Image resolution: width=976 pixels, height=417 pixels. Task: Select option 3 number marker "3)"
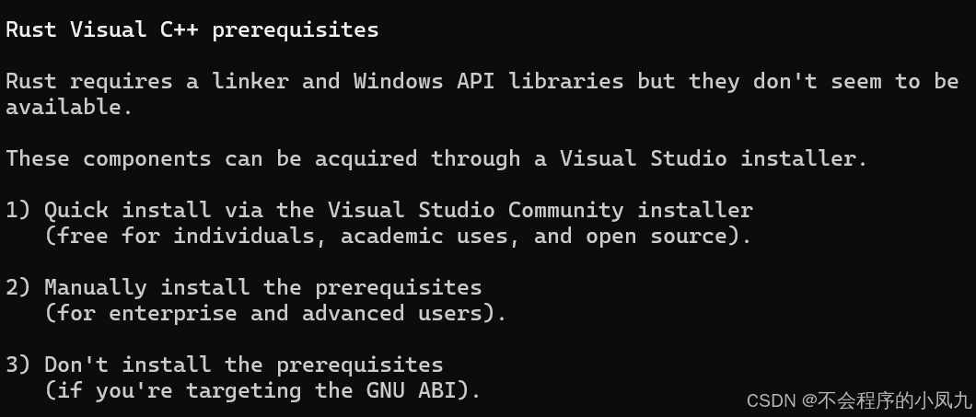point(18,365)
